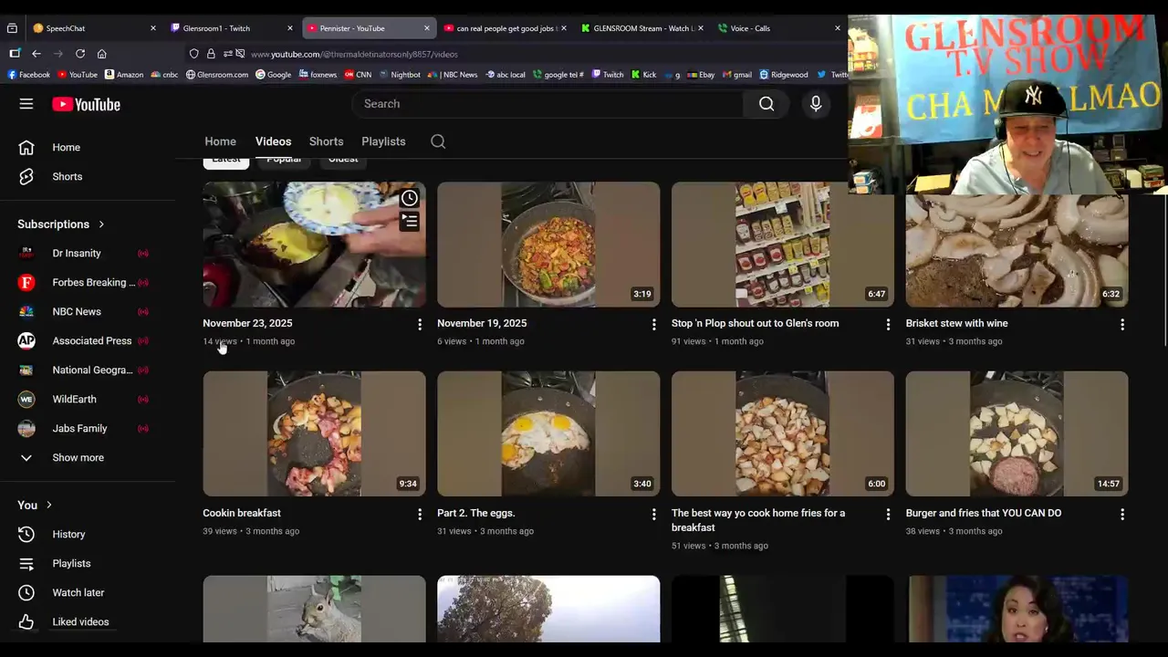1168x657 pixels.
Task: Add November 23 video to queue
Action: coord(410,221)
